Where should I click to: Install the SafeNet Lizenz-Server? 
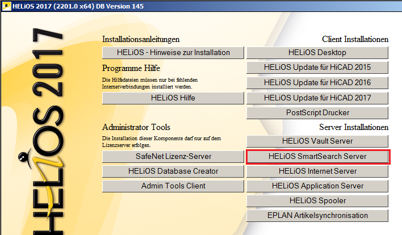pos(173,156)
